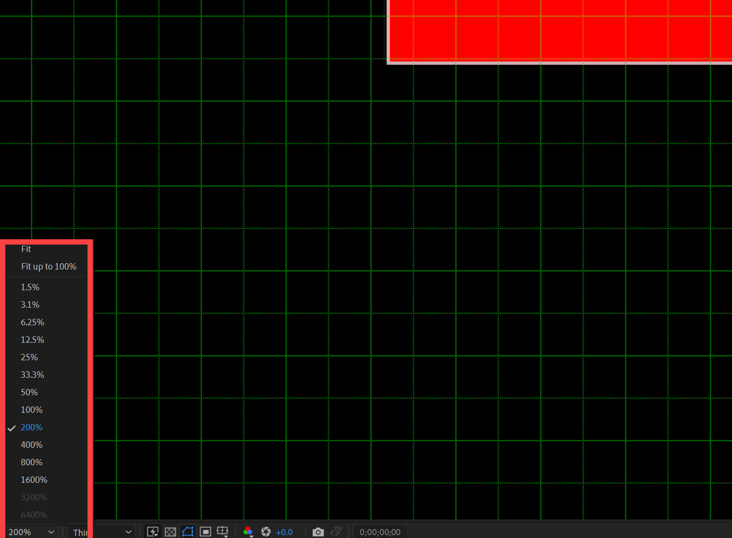Open grid and guide options icon
Viewport: 732px width, 538px height.
(x=223, y=532)
